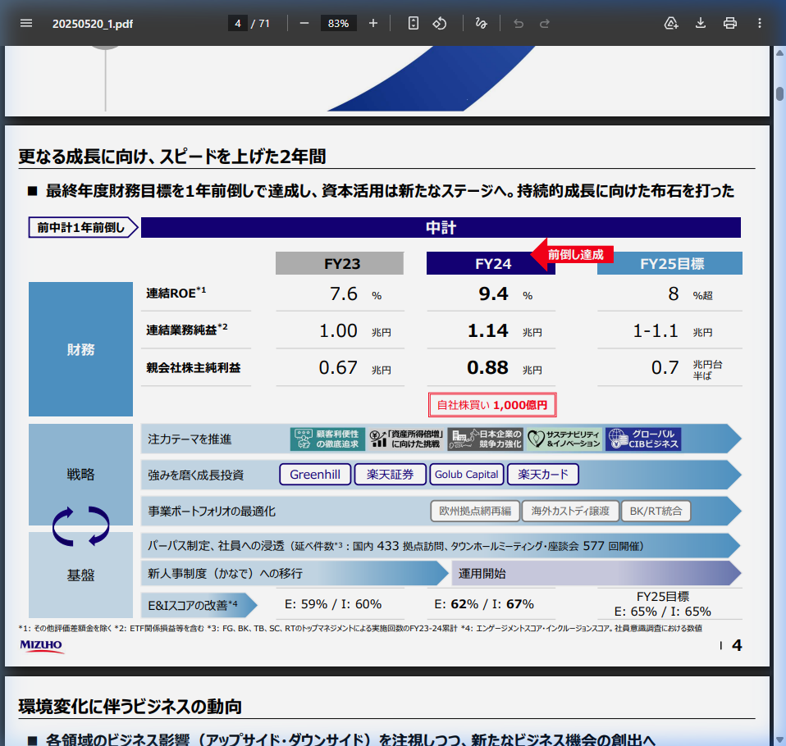Click the 20250520_1.pdf file title
The width and height of the screenshot is (786, 746).
pyautogui.click(x=93, y=24)
